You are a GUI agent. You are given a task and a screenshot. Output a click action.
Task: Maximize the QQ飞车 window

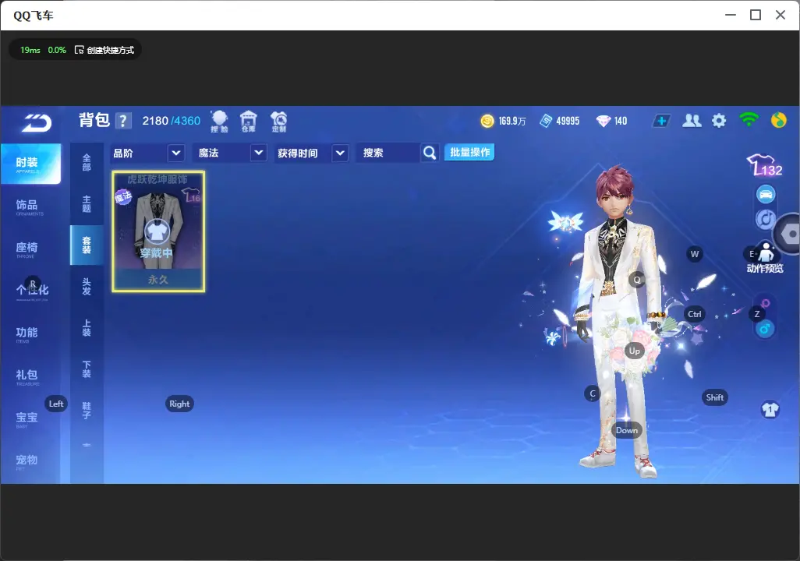(756, 16)
